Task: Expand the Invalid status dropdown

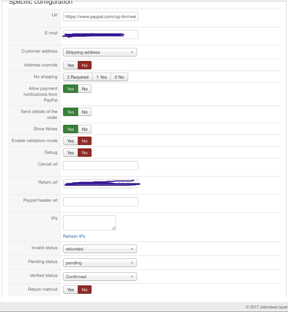Action: pos(100,249)
